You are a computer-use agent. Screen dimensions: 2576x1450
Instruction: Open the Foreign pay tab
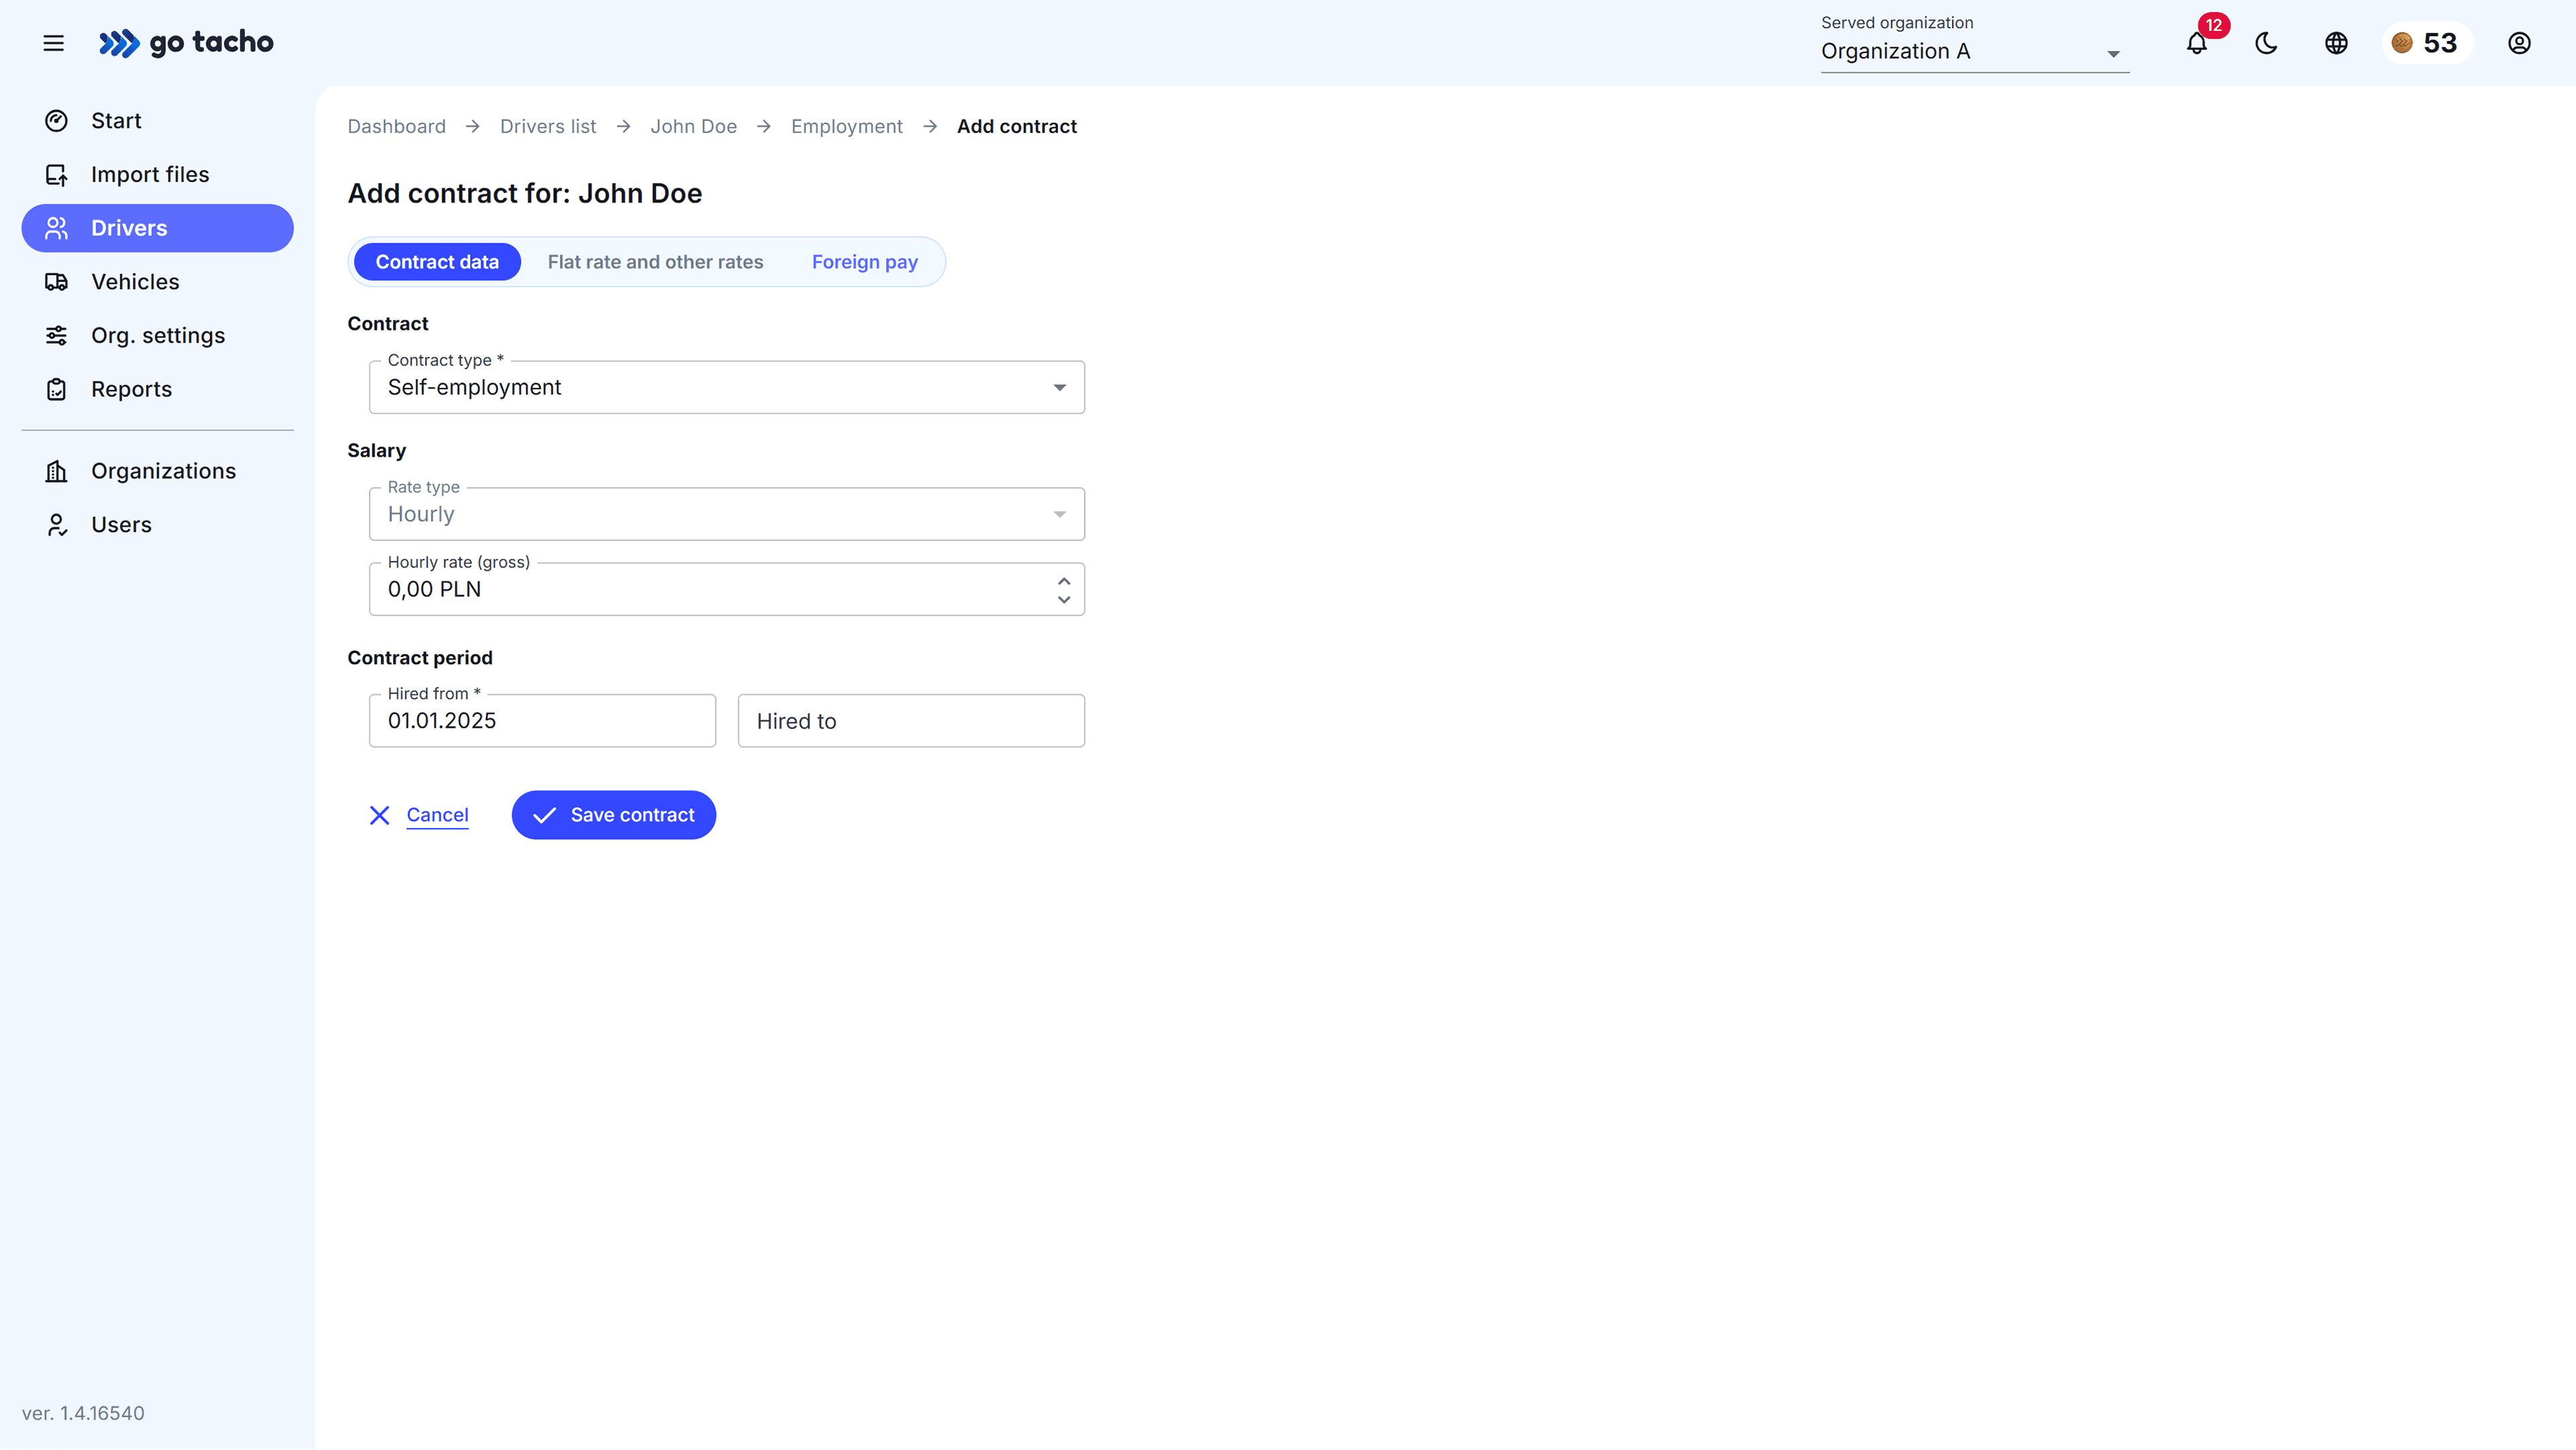tap(864, 261)
